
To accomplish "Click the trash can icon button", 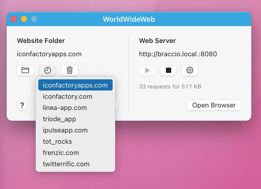I will click(x=69, y=70).
